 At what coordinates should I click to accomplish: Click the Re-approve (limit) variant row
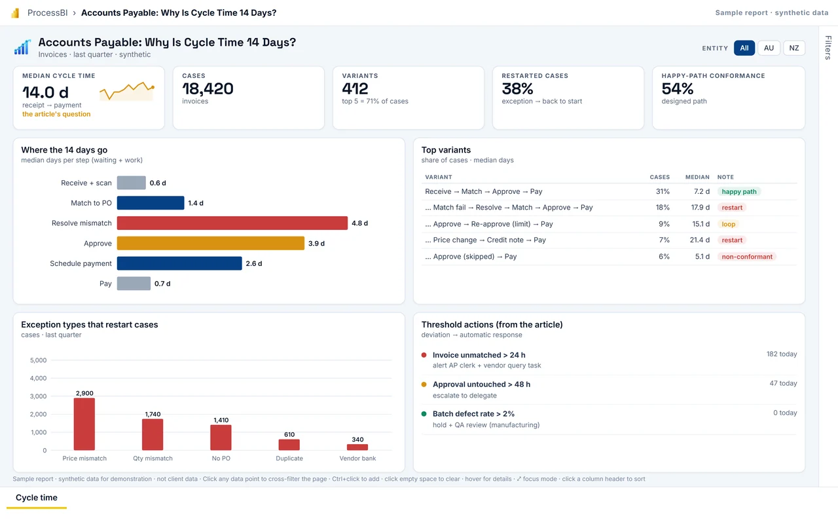609,224
